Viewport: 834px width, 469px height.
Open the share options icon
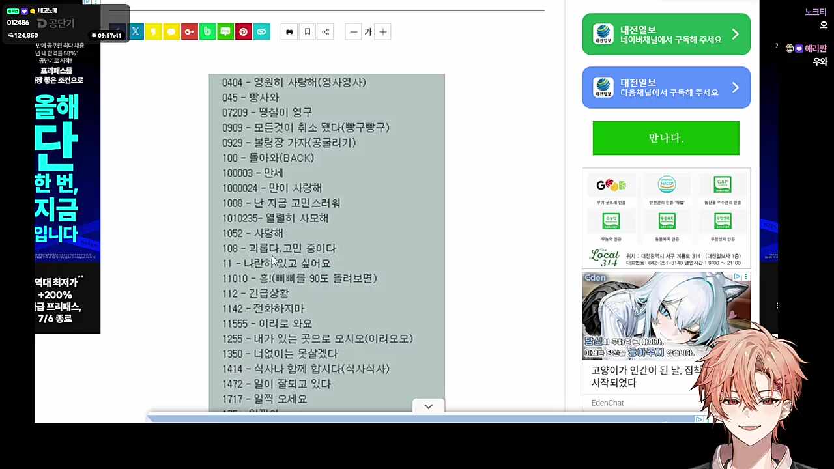point(325,31)
